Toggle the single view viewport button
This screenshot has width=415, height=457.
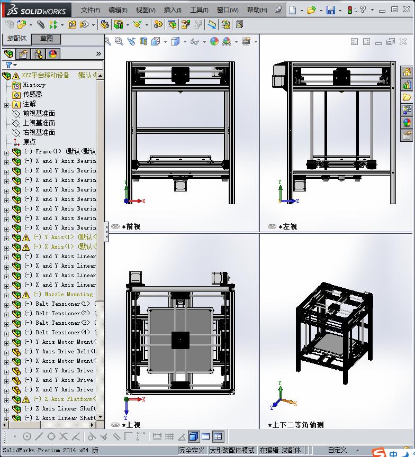click(x=205, y=436)
